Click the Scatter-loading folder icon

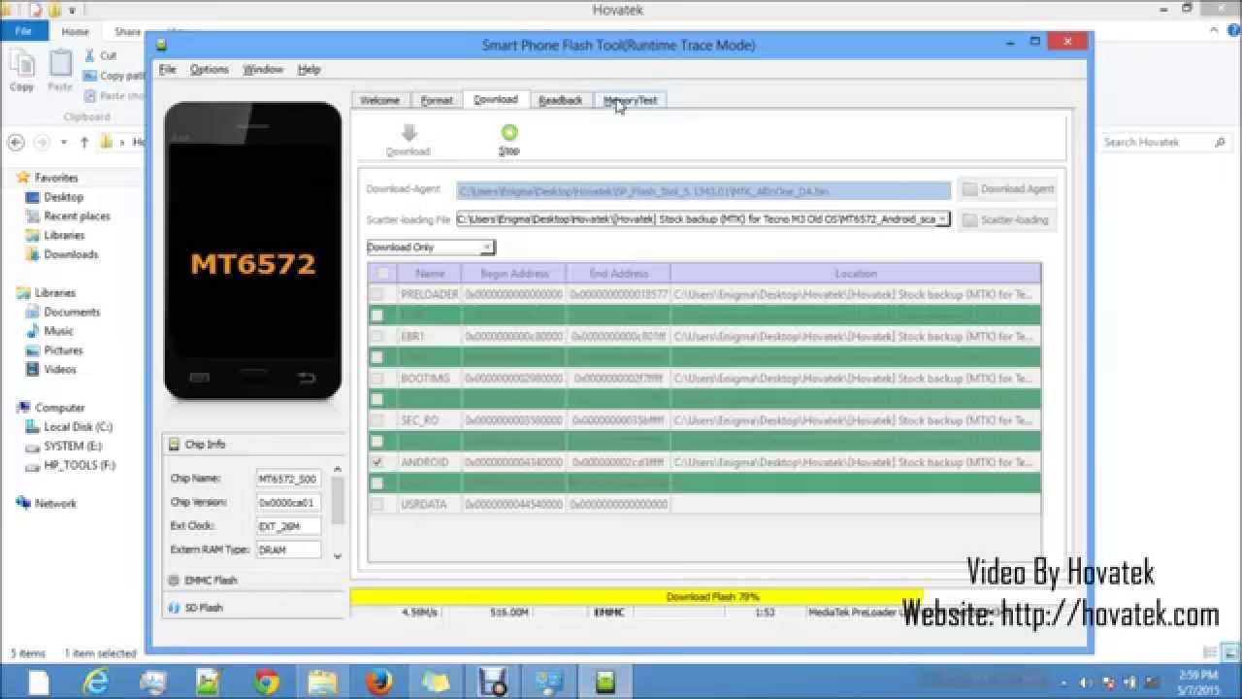(969, 220)
